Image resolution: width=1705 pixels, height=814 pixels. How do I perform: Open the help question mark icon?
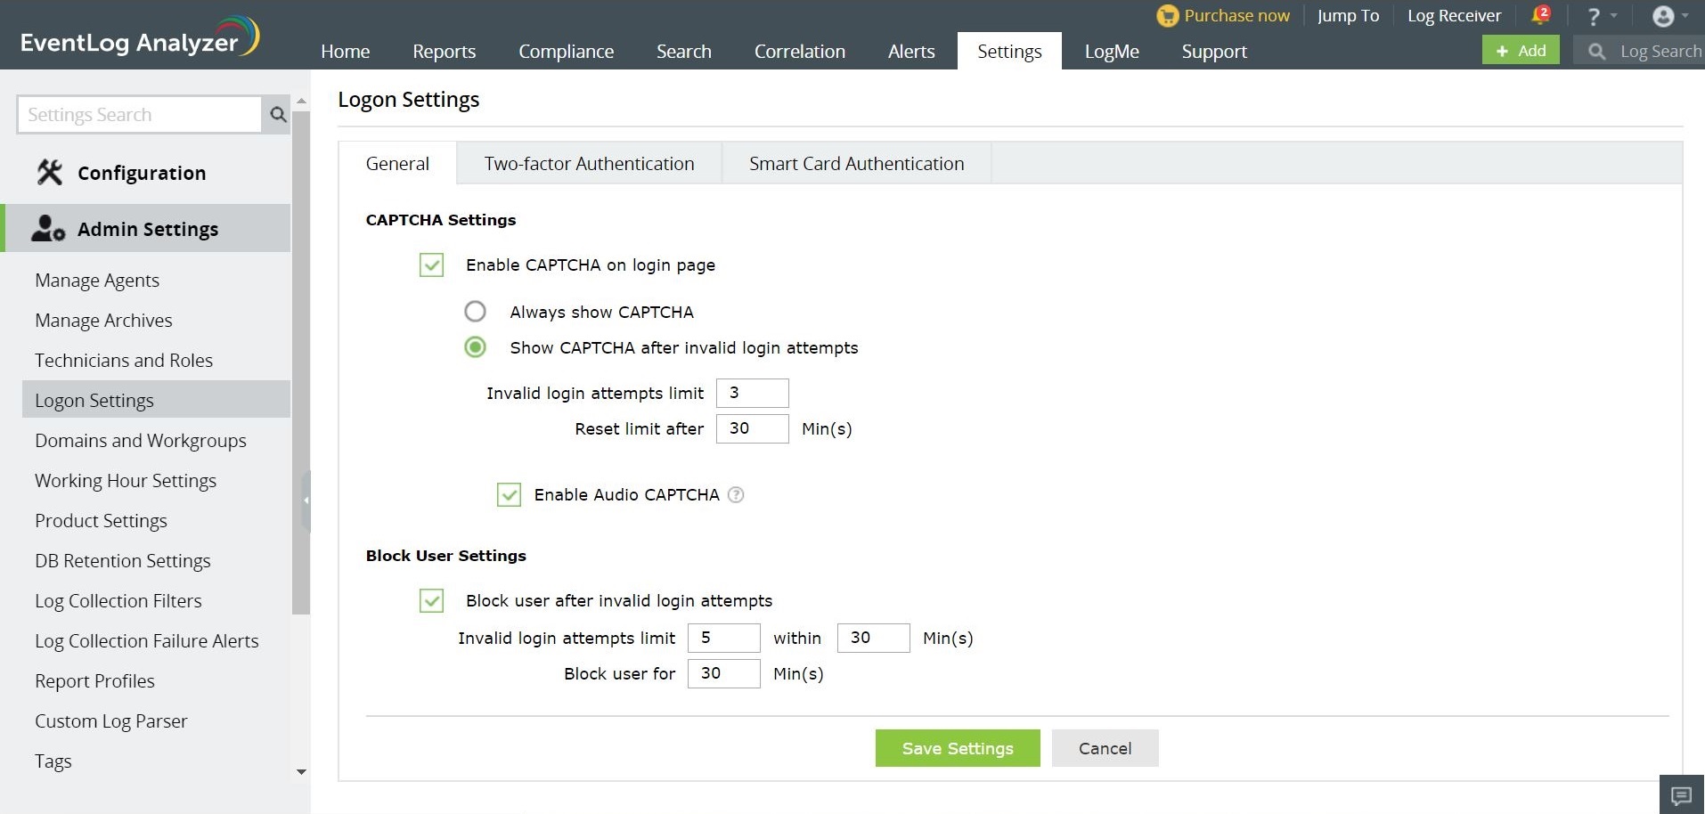coord(1594,16)
